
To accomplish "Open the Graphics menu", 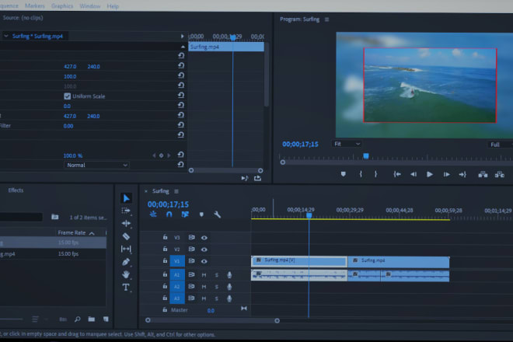I will pos(62,6).
